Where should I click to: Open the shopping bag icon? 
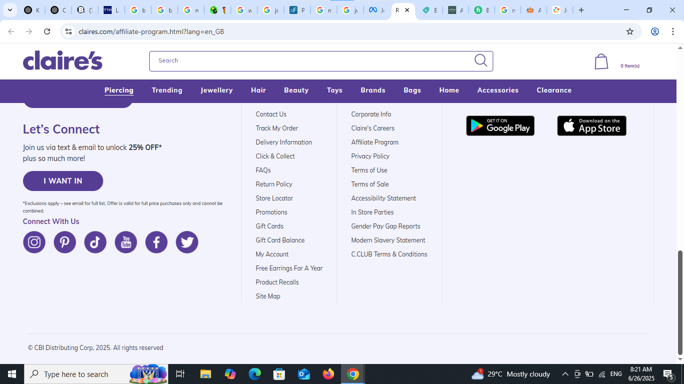(601, 61)
